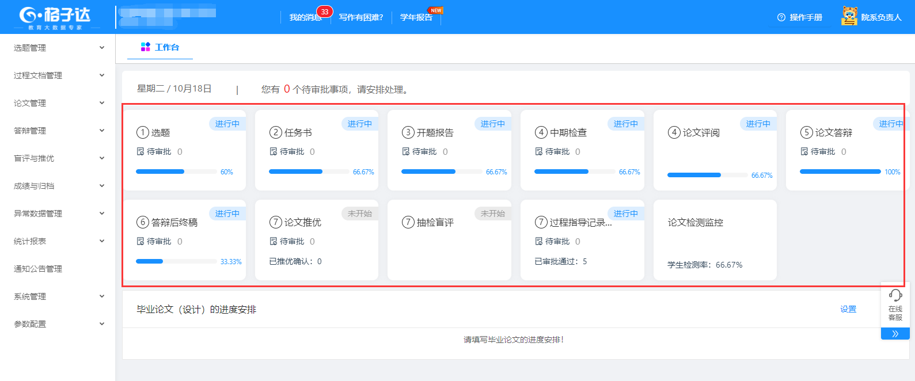This screenshot has height=381, width=915.
Task: Click the 格子达 logo icon
Action: (x=28, y=15)
